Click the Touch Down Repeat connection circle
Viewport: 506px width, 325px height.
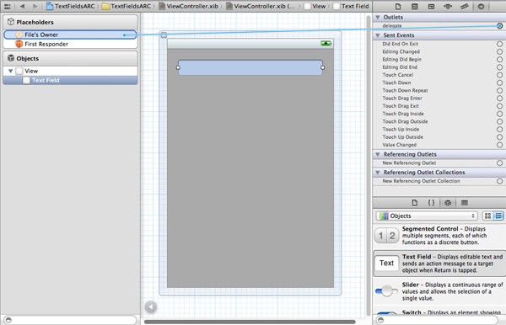[499, 90]
